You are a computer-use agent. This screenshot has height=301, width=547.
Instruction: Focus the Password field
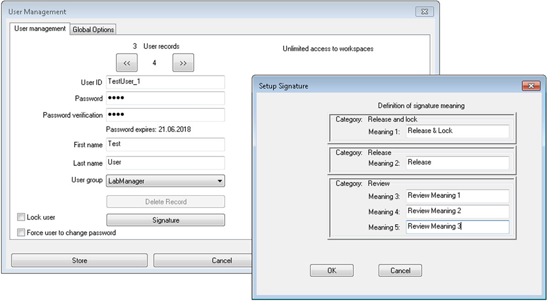pyautogui.click(x=165, y=98)
